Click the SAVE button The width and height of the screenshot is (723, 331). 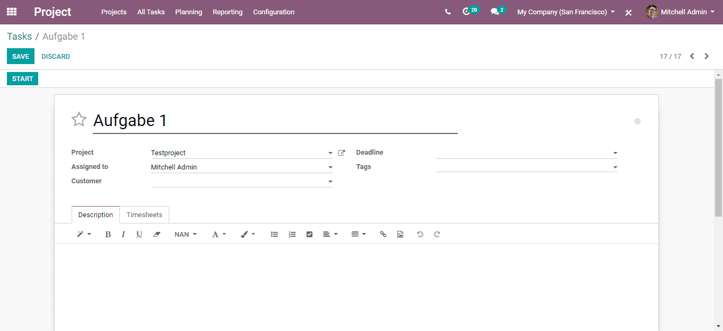tap(21, 57)
